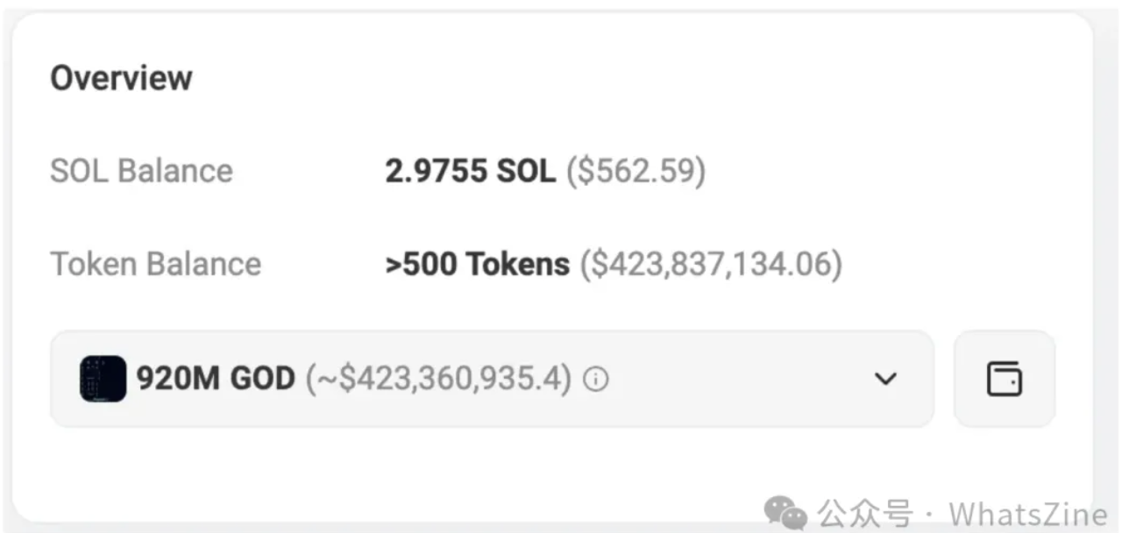Select the Overview section heading

click(x=122, y=77)
